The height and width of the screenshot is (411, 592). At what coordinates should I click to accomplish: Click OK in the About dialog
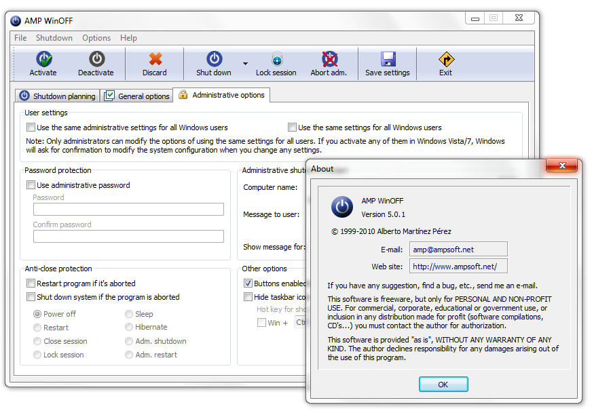[443, 385]
